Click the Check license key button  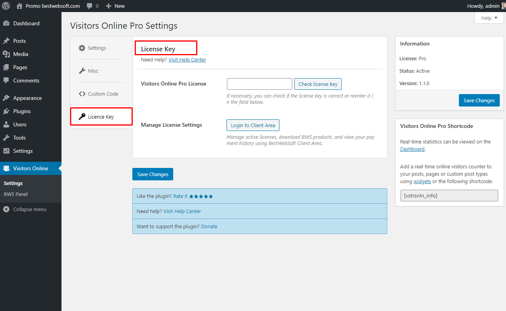point(318,84)
